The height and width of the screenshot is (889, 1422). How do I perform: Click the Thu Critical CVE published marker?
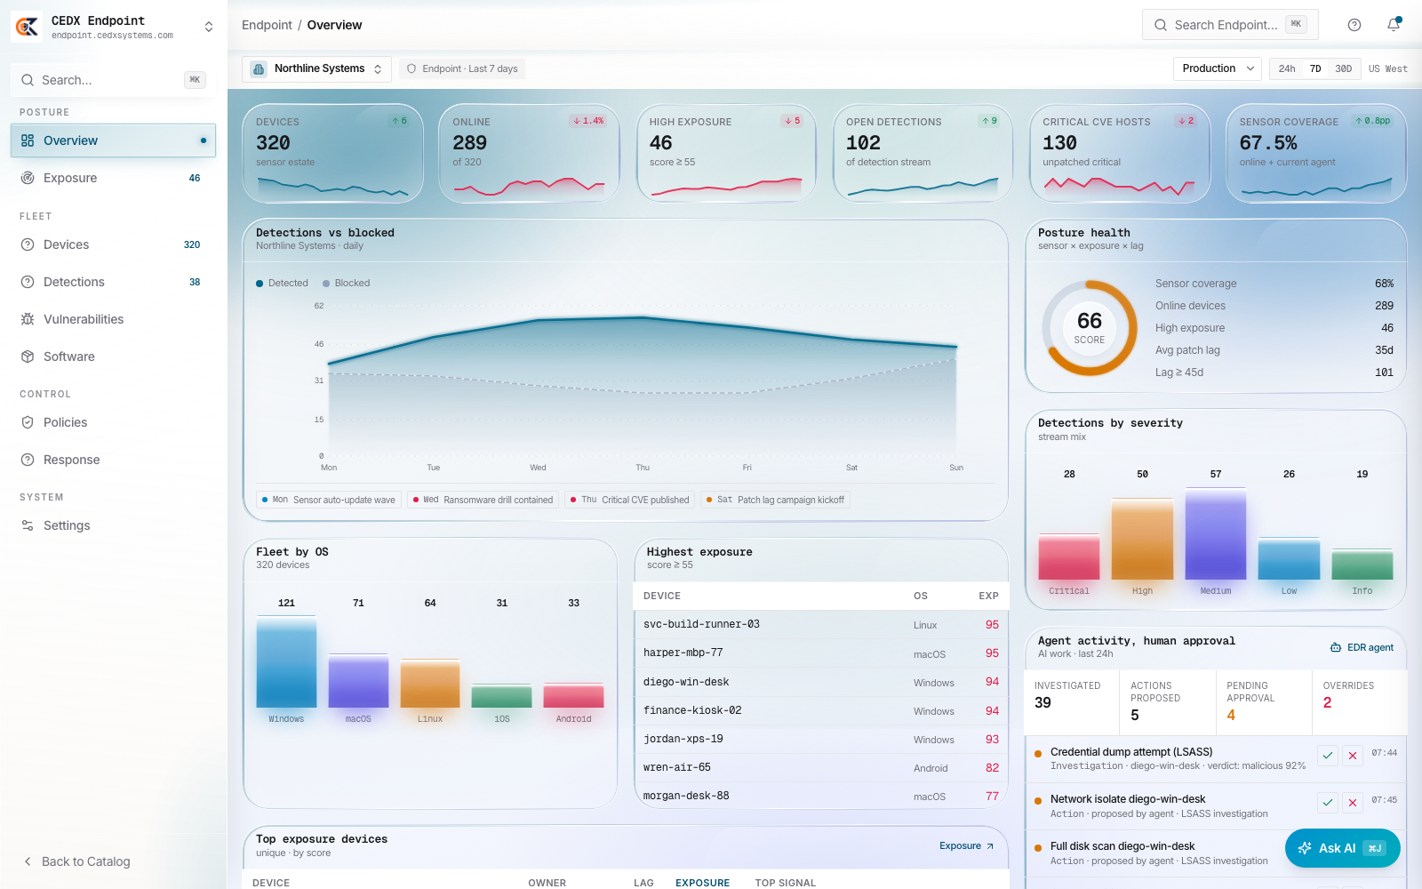click(630, 500)
